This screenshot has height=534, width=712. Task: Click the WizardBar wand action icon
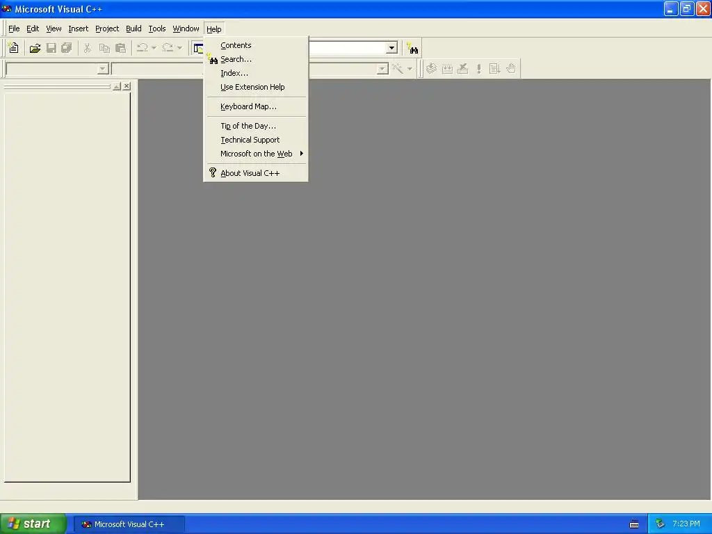[398, 69]
